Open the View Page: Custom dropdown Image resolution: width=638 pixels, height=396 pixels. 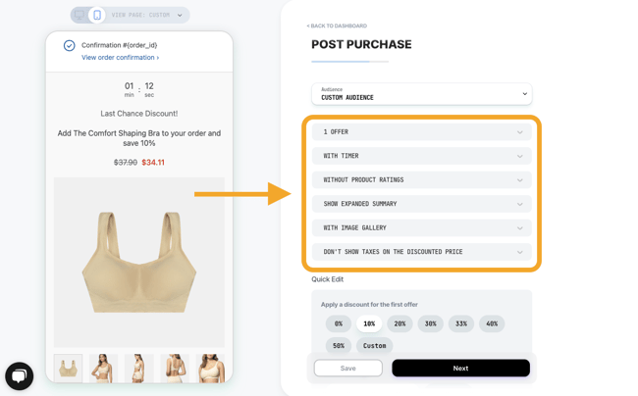(x=147, y=15)
